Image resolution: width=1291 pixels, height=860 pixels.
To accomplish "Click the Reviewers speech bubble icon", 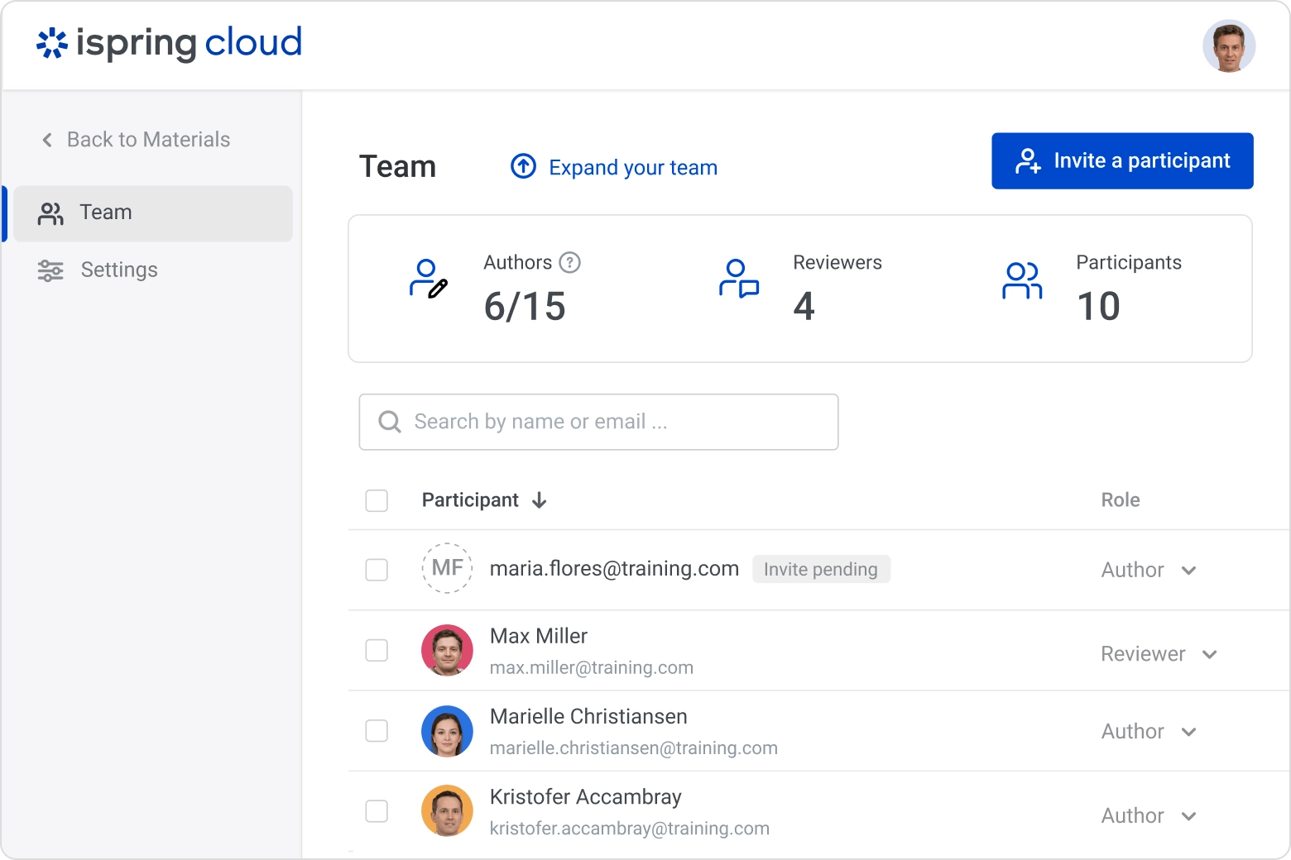I will 738,279.
